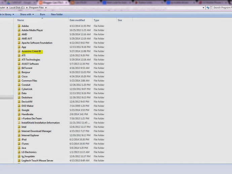The image size is (232, 174).
Task: Click Program Files breadcrumb segment
Action: pyautogui.click(x=36, y=8)
